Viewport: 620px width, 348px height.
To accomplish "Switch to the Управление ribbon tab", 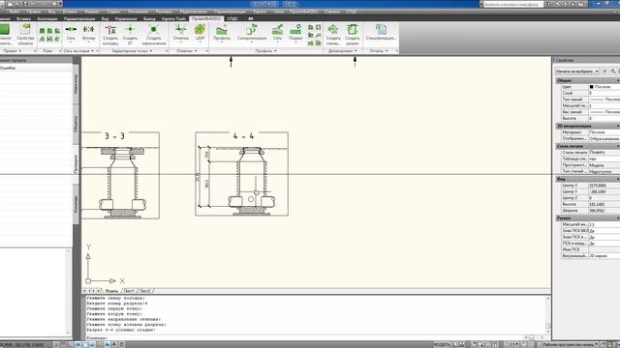I will (x=126, y=18).
